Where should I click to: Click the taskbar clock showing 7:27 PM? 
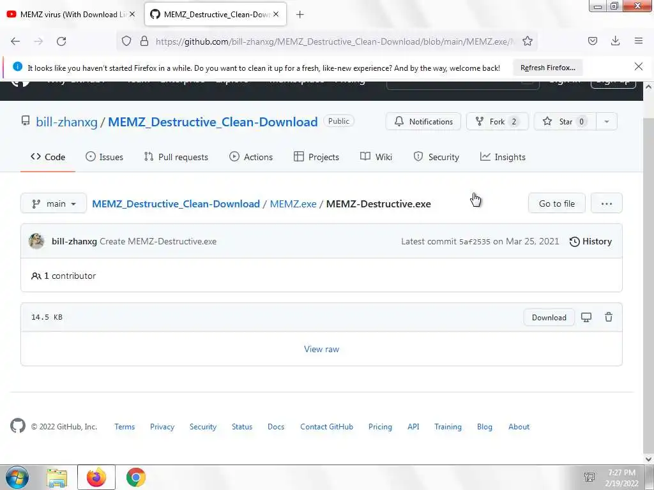click(621, 478)
